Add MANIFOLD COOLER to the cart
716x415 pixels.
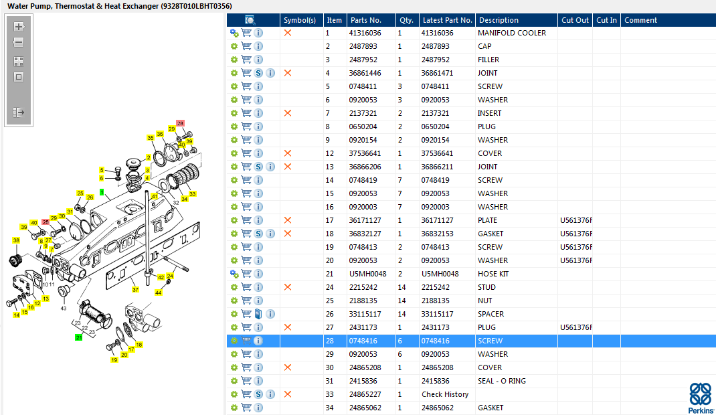pos(246,33)
